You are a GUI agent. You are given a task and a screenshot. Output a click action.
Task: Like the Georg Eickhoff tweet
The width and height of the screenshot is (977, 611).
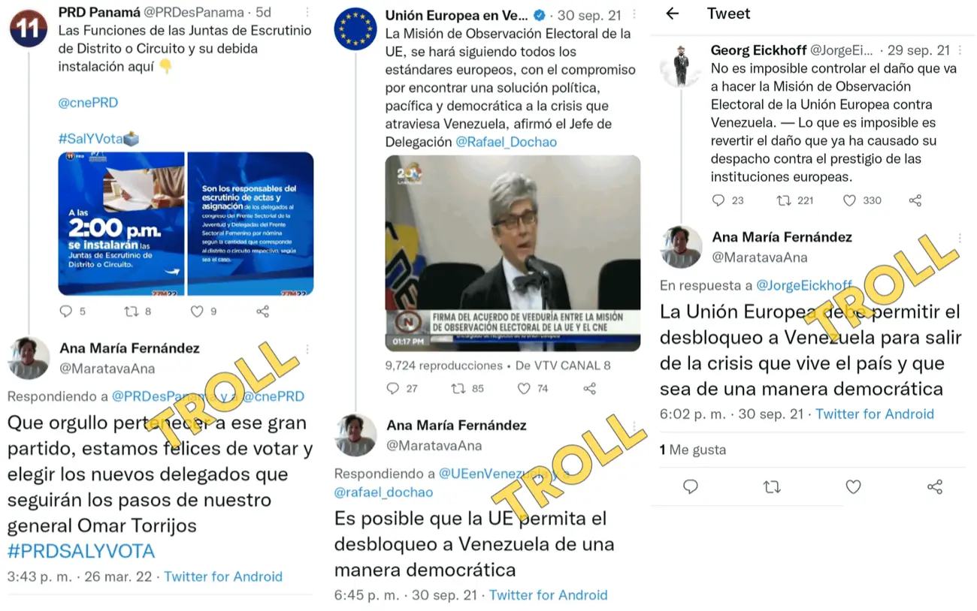point(850,200)
